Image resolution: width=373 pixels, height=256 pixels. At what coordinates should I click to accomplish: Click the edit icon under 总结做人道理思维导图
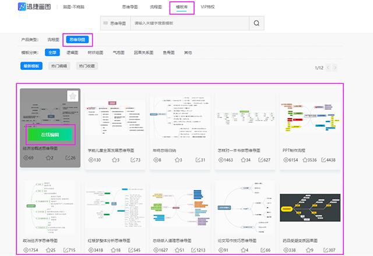(193, 250)
